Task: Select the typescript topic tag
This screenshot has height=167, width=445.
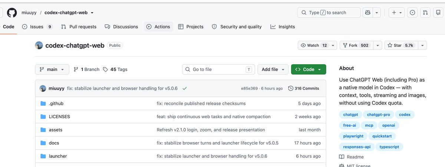Action: [x=389, y=147]
